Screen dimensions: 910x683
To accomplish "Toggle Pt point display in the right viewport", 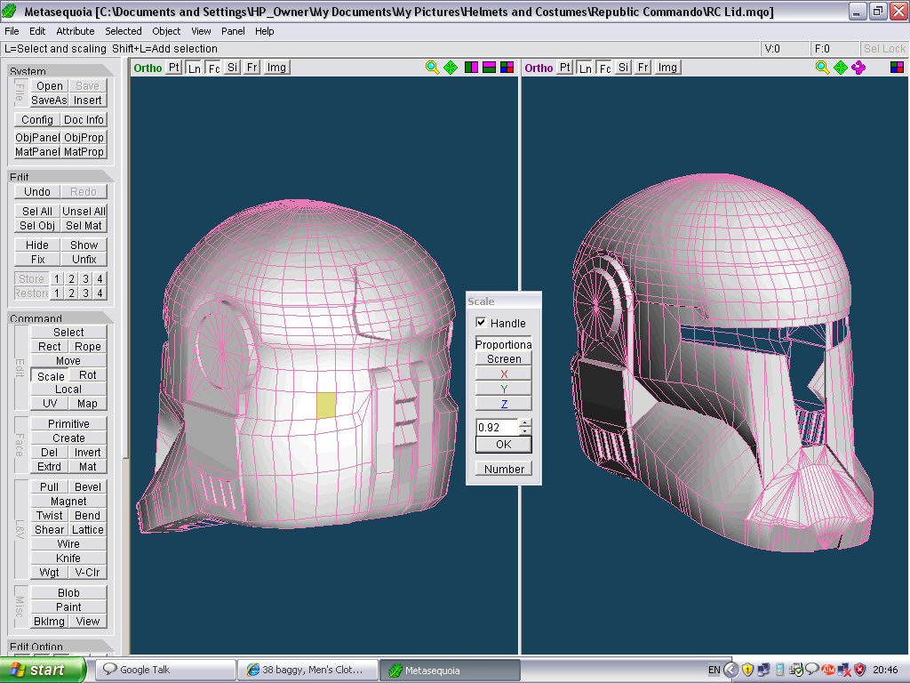I will tap(564, 68).
